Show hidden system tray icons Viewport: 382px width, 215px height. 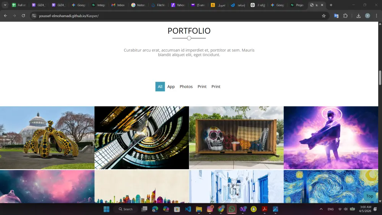click(321, 209)
